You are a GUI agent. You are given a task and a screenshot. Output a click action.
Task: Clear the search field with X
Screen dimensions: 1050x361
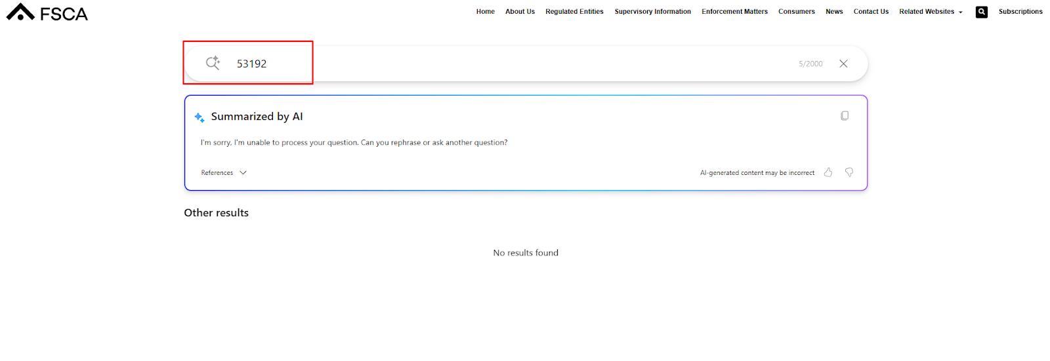pyautogui.click(x=843, y=64)
